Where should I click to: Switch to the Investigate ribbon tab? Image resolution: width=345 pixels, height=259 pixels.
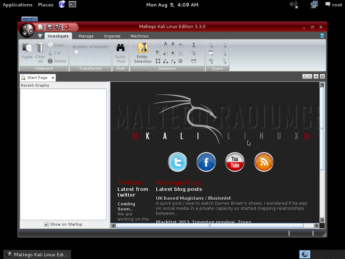coord(58,36)
